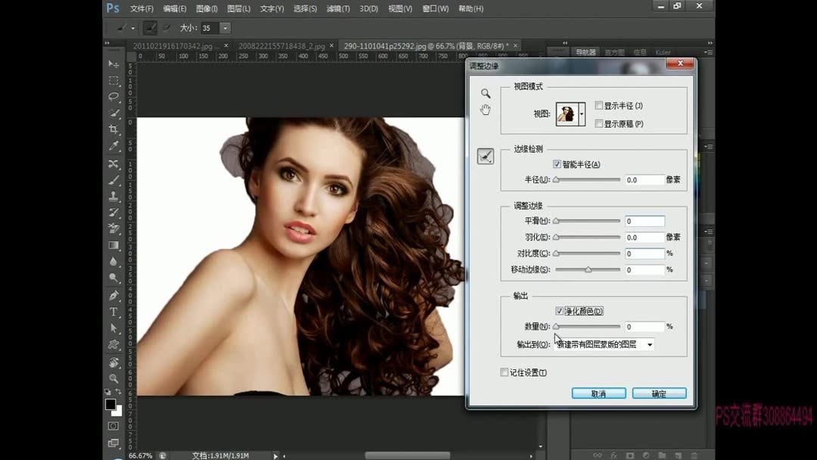Open the 视图 view mode thumbnail dropdown
The image size is (817, 460).
pyautogui.click(x=583, y=115)
